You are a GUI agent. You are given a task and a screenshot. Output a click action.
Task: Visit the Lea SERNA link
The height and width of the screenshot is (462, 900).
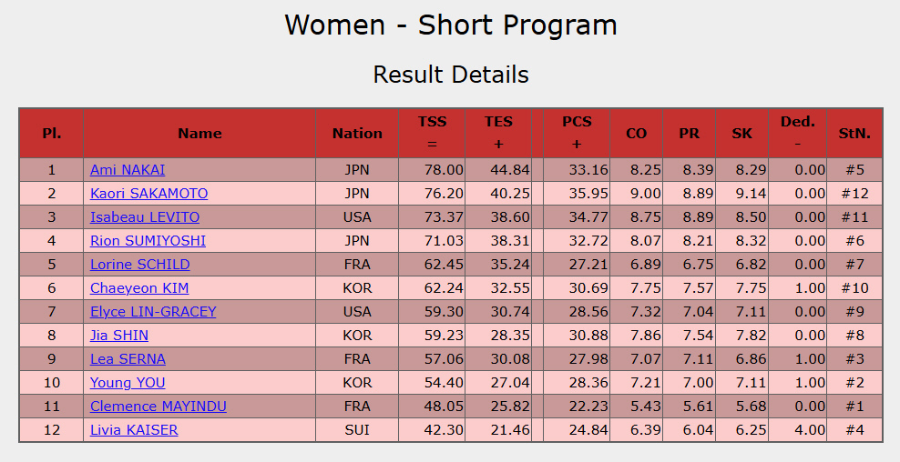point(128,359)
